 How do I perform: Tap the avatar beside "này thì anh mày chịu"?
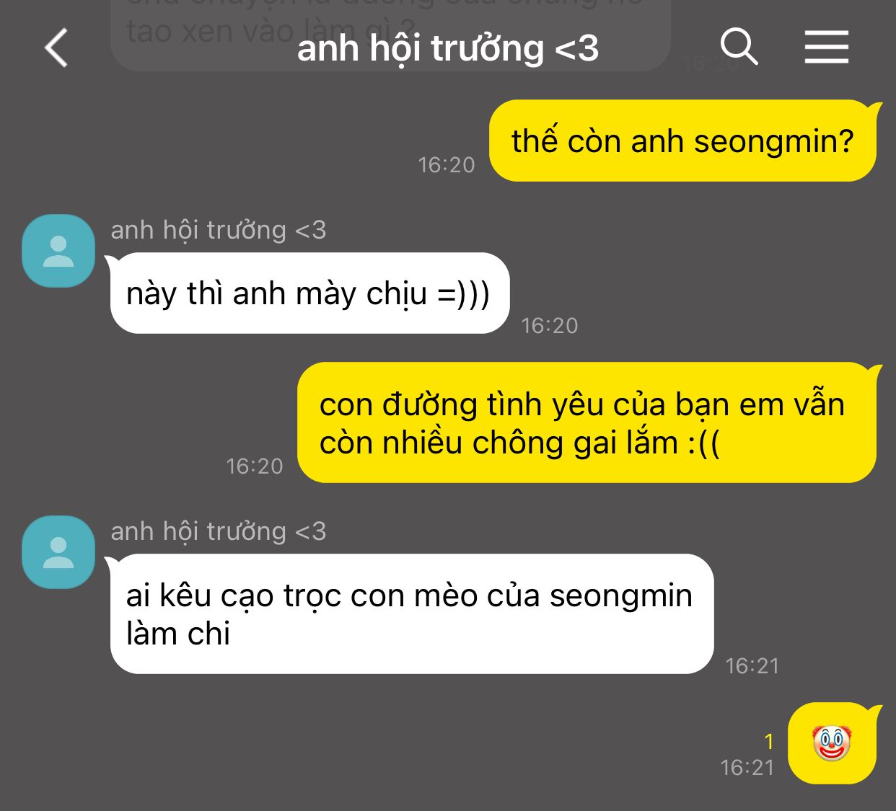pyautogui.click(x=58, y=251)
